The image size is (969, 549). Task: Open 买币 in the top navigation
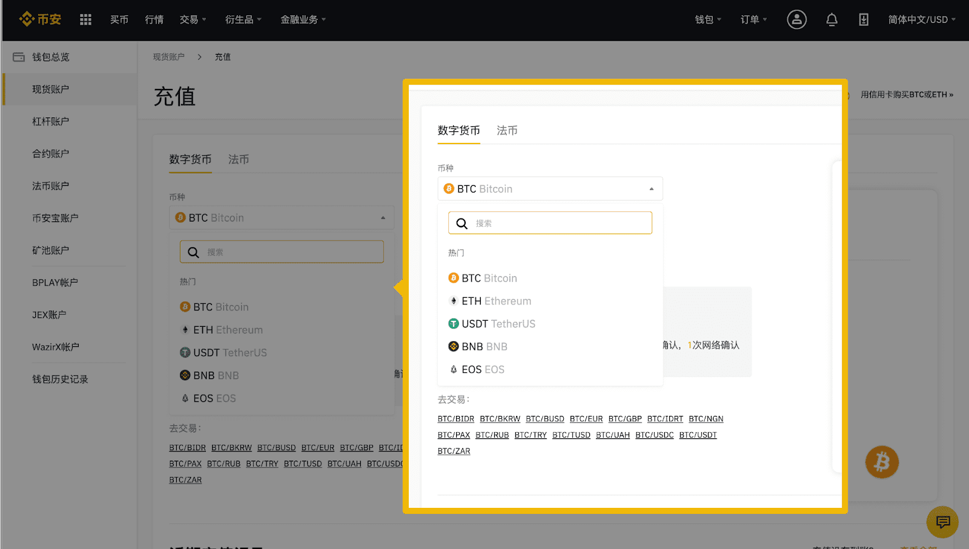[119, 19]
